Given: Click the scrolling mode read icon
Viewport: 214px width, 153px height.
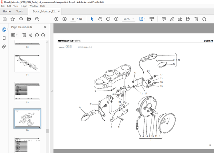Looking at the screenshot, I should click(x=152, y=19).
